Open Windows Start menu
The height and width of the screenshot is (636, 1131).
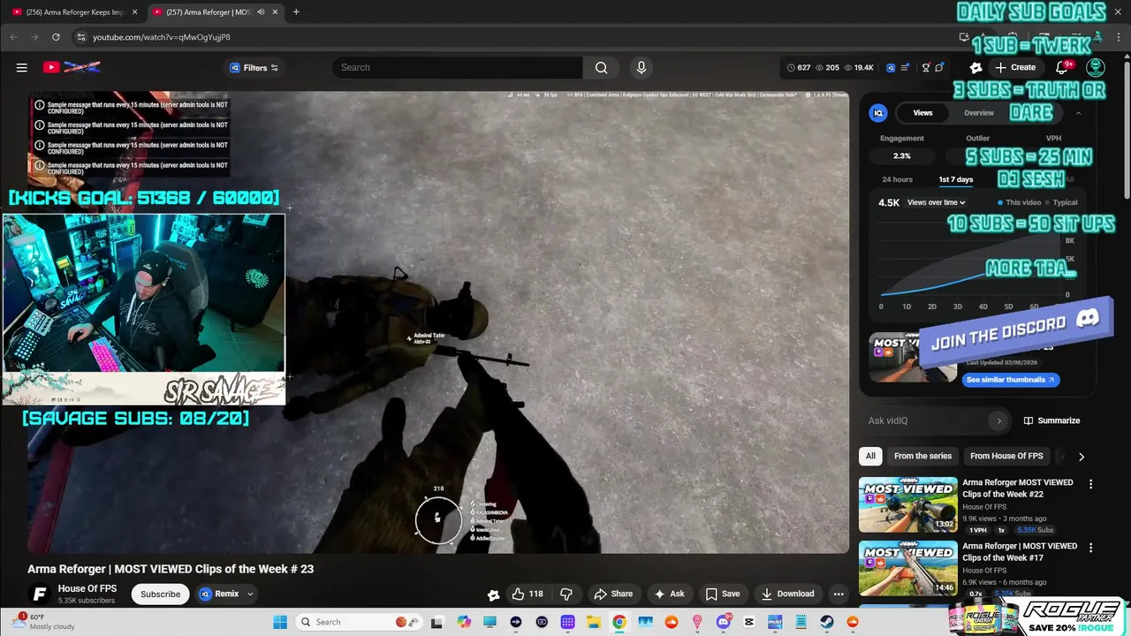[280, 622]
